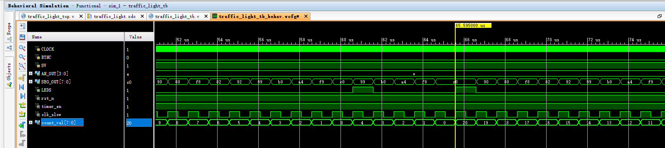This screenshot has width=665, height=148.
Task: Select the LEDS signal
Action: click(46, 90)
